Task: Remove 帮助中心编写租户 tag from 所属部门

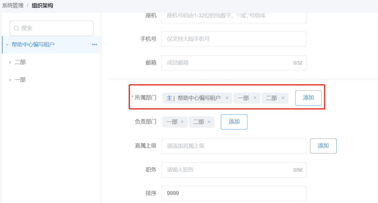Action: (227, 98)
